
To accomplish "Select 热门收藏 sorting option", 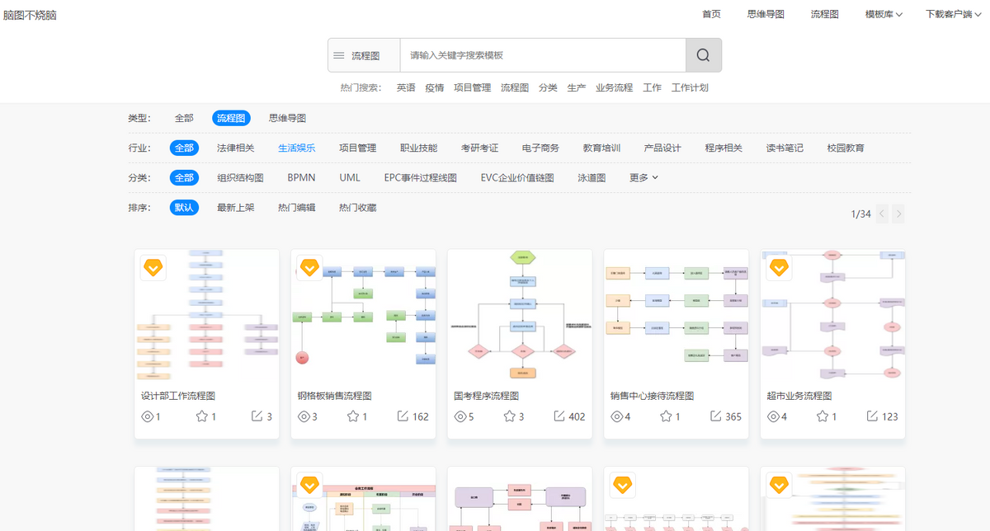I will [x=357, y=207].
